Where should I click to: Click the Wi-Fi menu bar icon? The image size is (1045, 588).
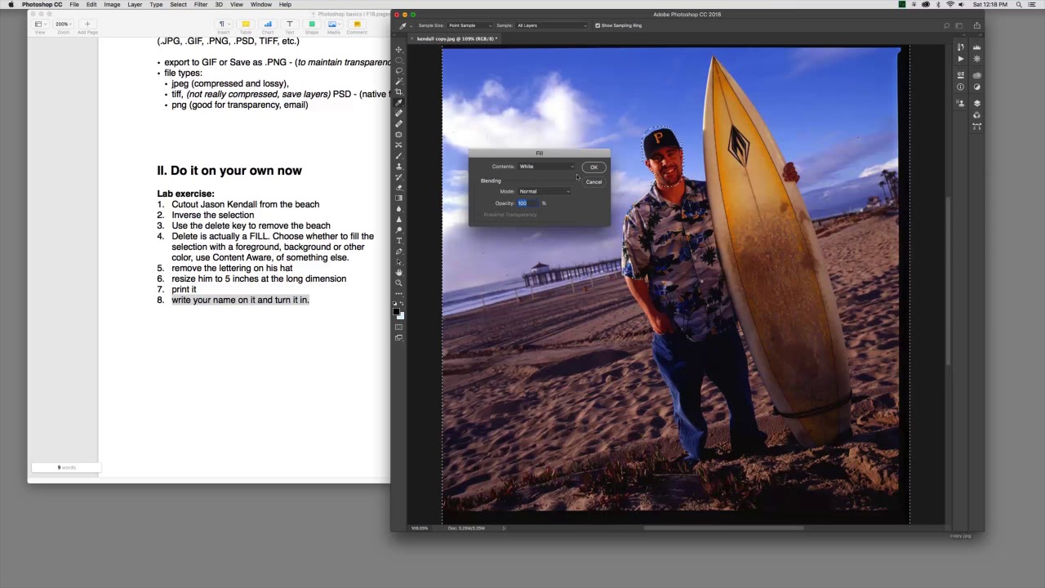[x=949, y=5]
